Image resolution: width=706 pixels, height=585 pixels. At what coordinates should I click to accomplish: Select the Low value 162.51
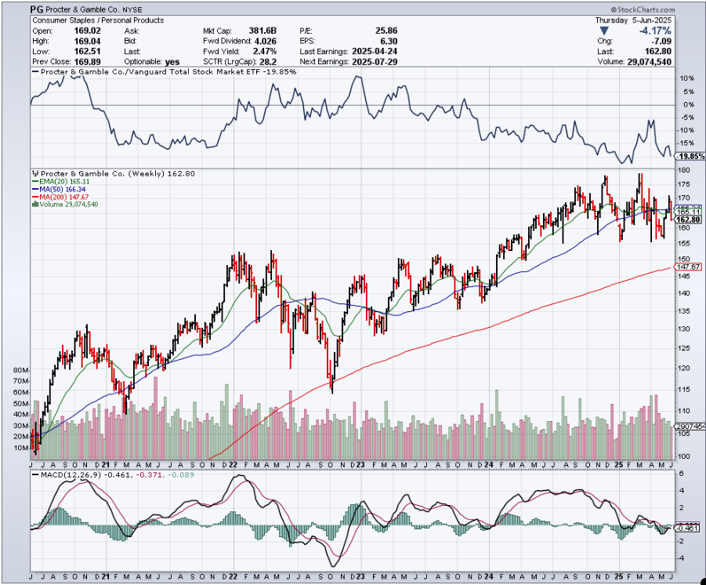pos(87,52)
